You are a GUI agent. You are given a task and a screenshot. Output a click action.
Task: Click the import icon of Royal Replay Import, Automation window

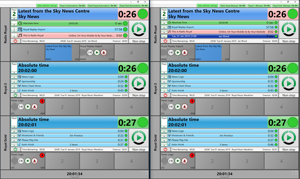coord(20,30)
